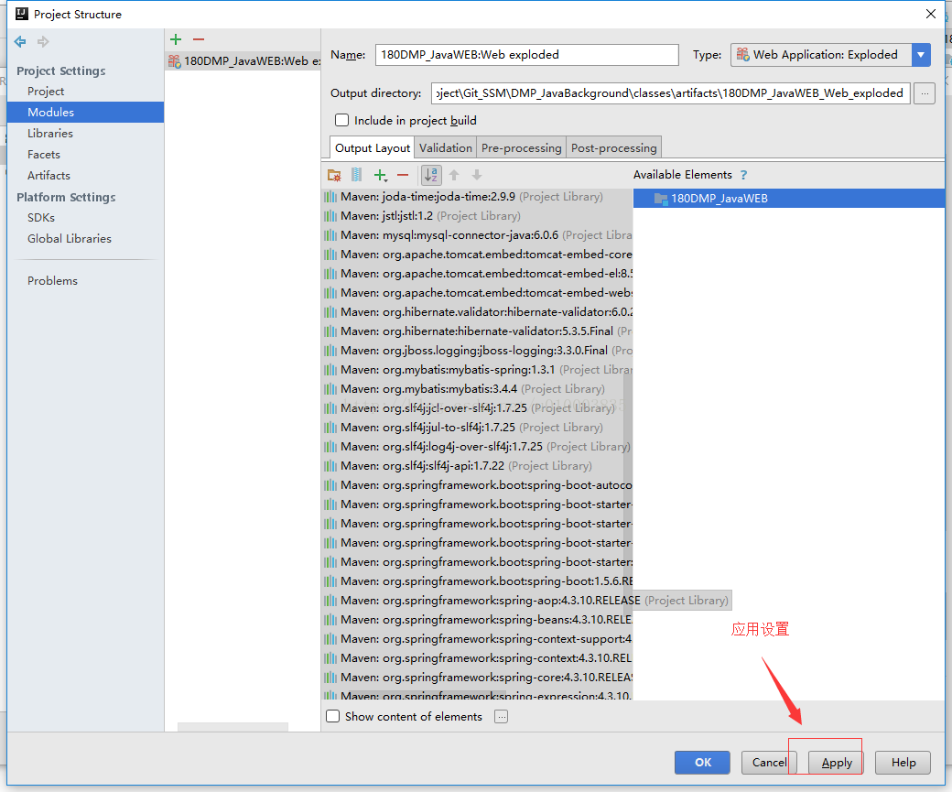Click the Output directory field

point(671,93)
